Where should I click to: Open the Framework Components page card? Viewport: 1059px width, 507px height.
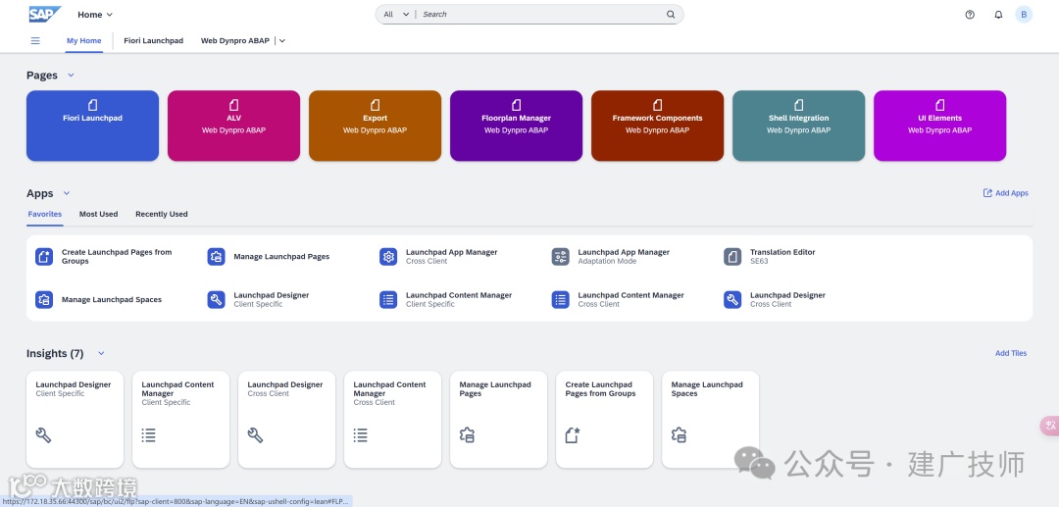point(657,126)
